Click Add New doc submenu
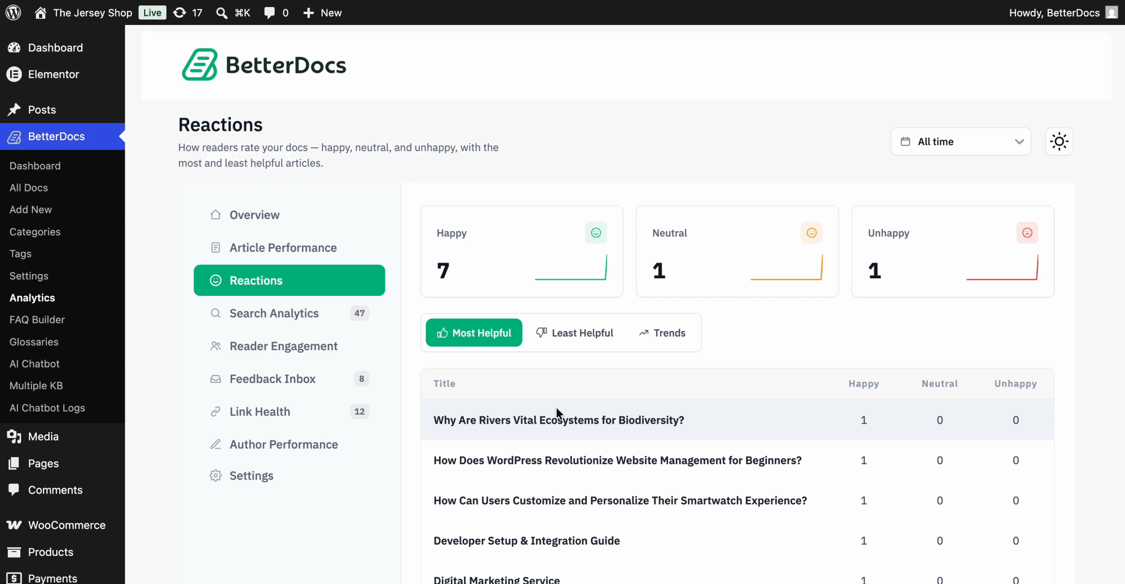The image size is (1125, 584). pos(31,210)
